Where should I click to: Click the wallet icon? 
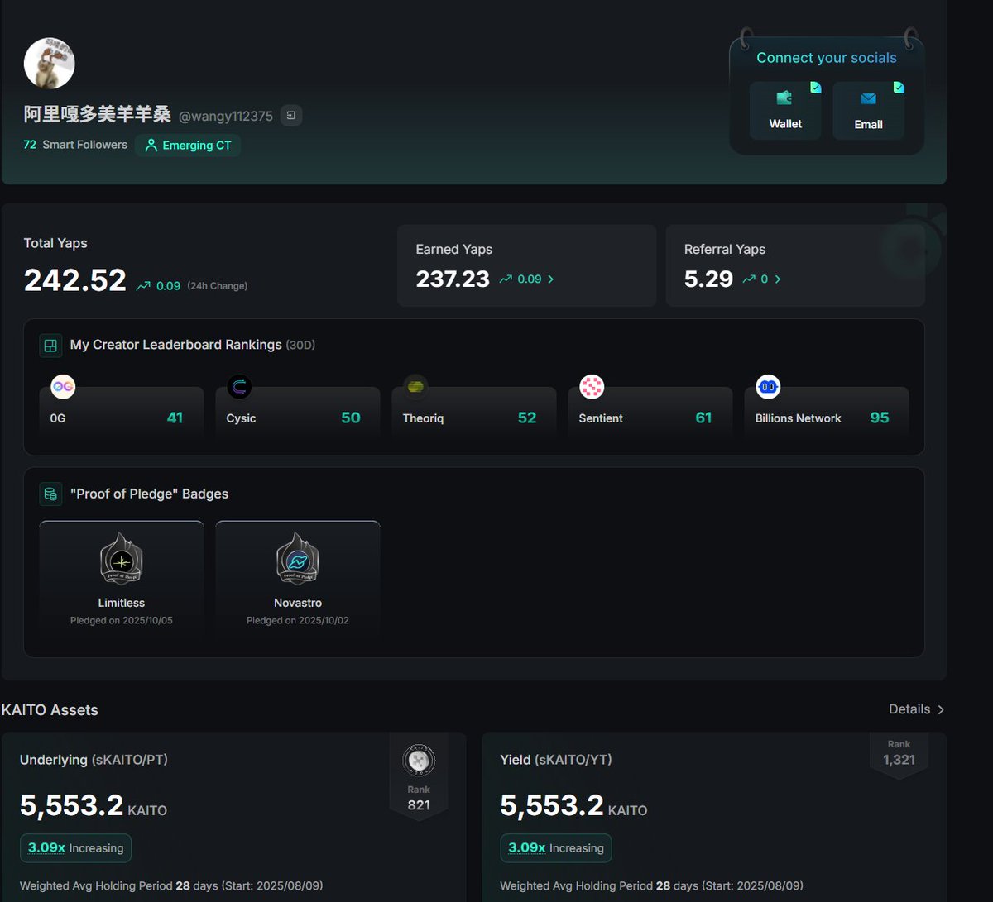tap(784, 98)
